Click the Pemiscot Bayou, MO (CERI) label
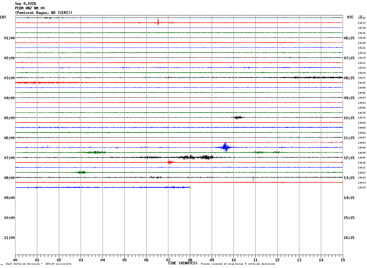367x268 pixels. coord(44,13)
